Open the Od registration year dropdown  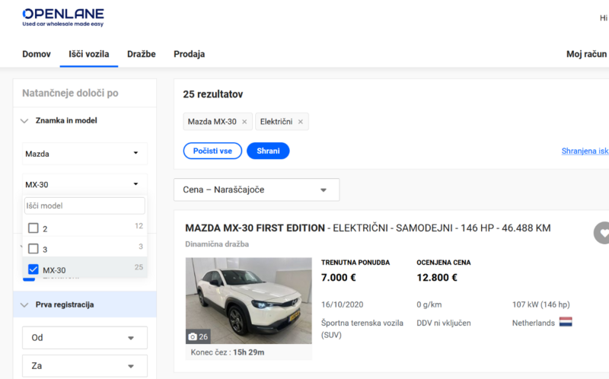(x=84, y=338)
